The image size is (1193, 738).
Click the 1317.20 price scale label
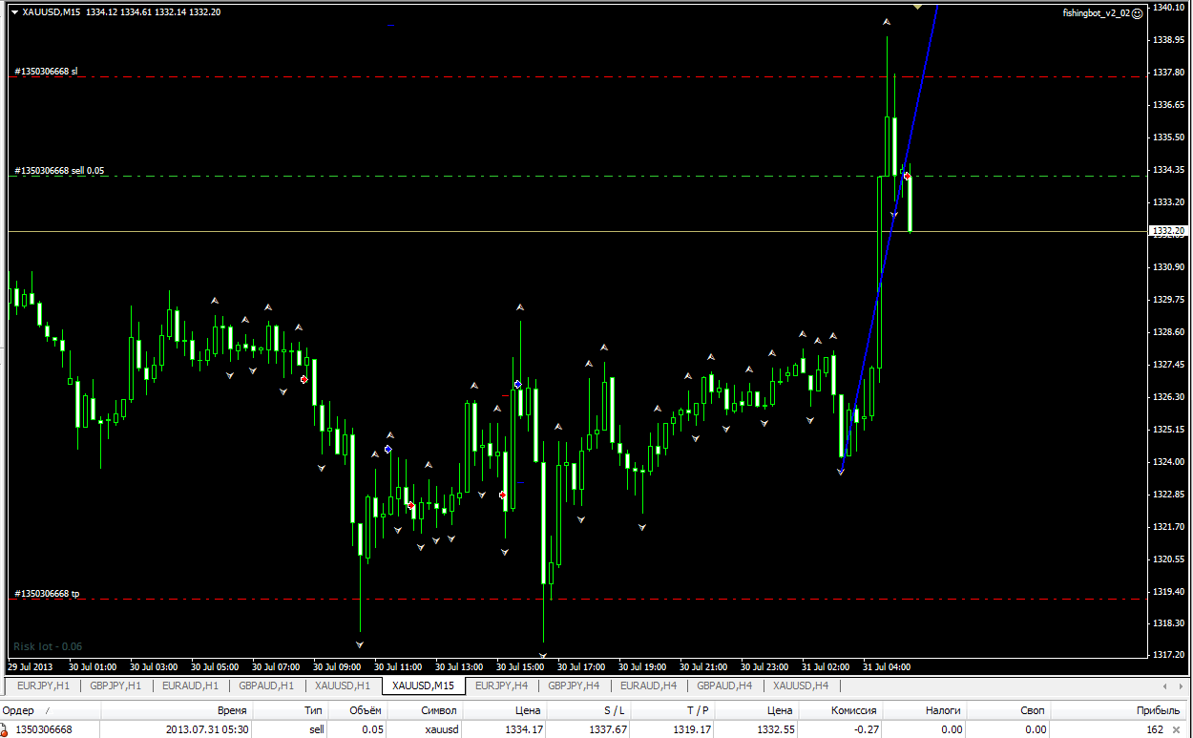1168,655
